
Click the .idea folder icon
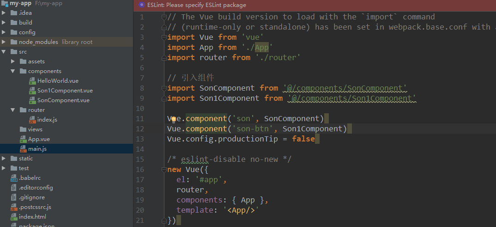click(x=13, y=13)
